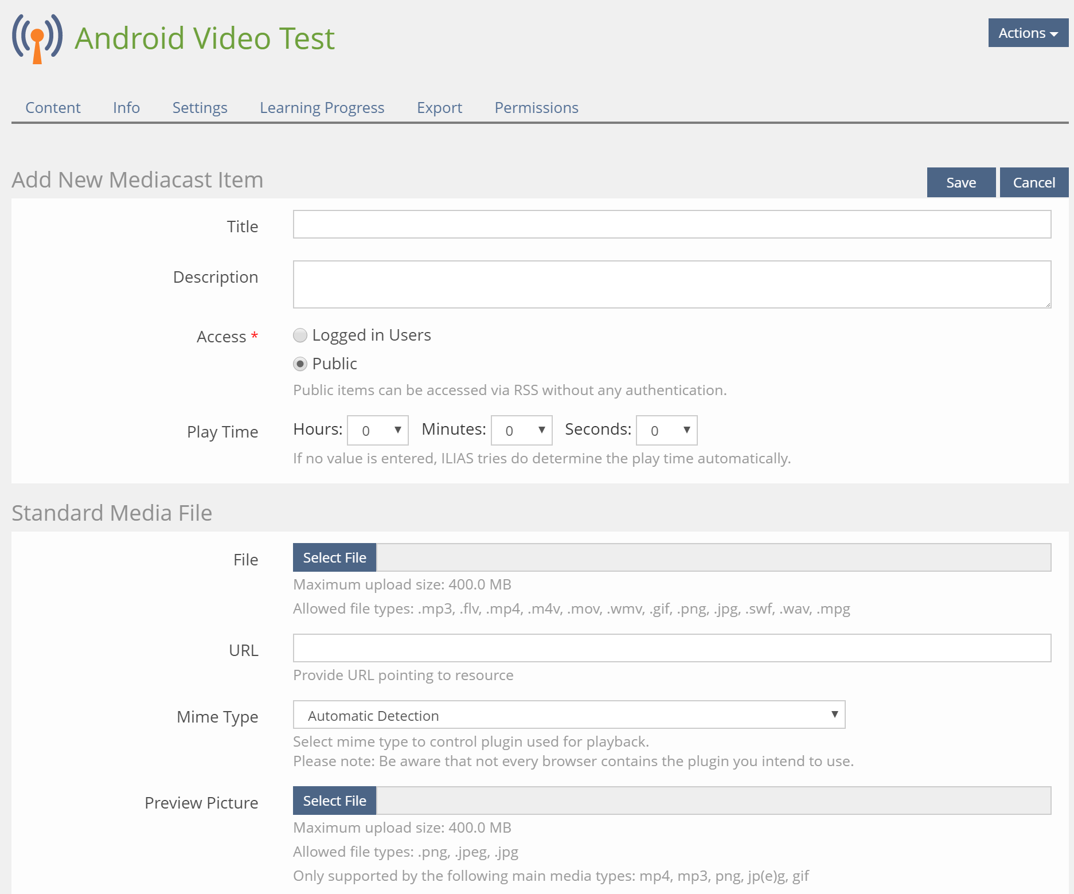Expand the Minutes play time dropdown
The image size is (1074, 894).
[x=521, y=431]
